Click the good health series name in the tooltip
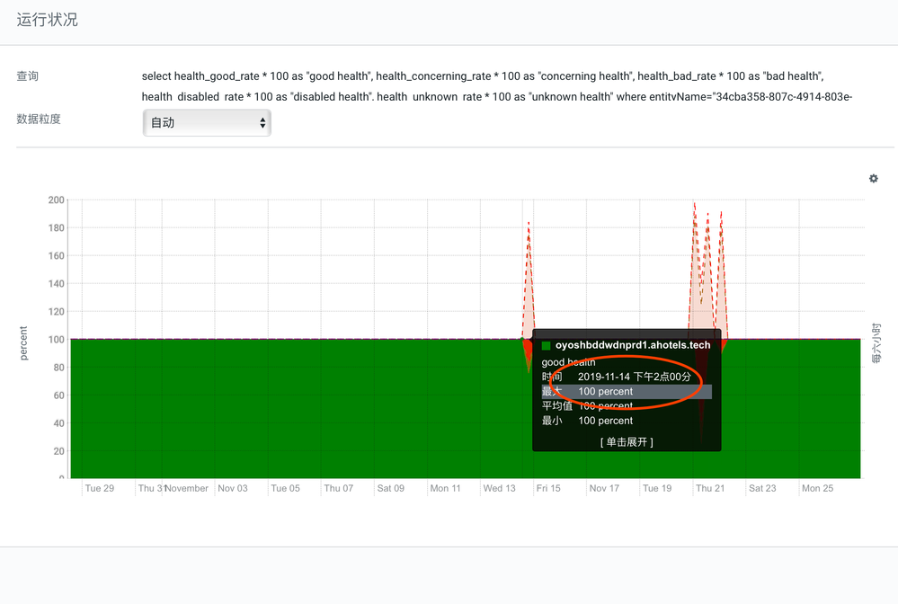This screenshot has height=604, width=898. click(568, 362)
